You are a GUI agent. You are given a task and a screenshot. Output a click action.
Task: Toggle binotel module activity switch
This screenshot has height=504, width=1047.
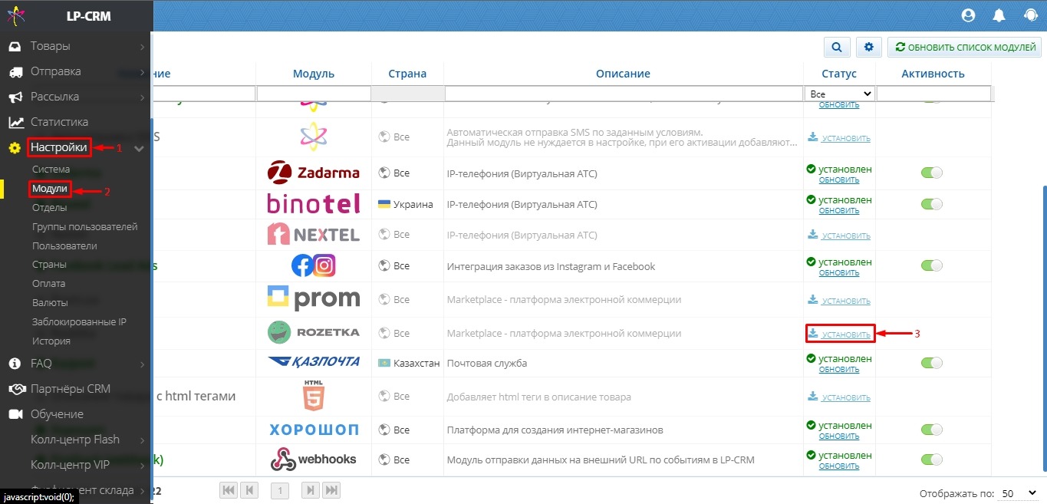[931, 204]
